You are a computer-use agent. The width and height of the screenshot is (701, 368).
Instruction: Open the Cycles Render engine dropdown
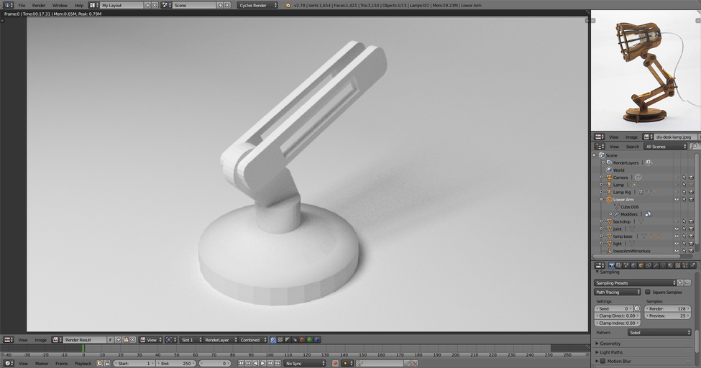point(257,5)
